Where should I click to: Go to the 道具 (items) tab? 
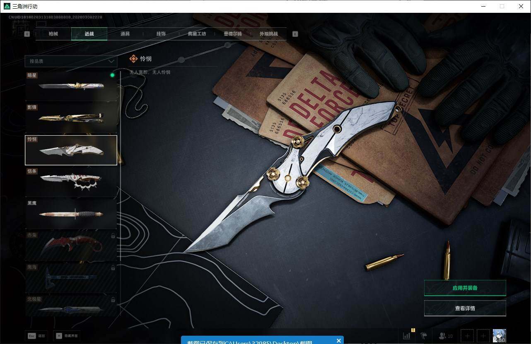tap(125, 34)
